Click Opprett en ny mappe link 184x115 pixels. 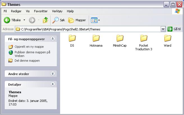coord(29,47)
